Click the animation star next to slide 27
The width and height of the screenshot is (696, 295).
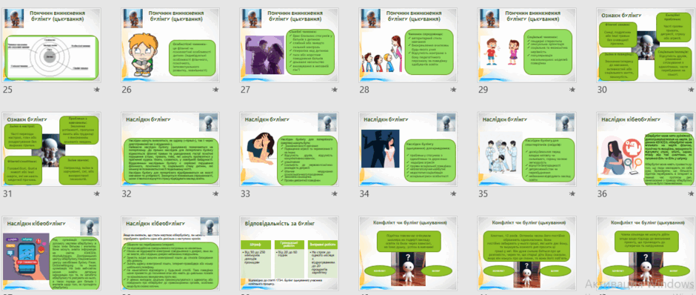coord(335,90)
